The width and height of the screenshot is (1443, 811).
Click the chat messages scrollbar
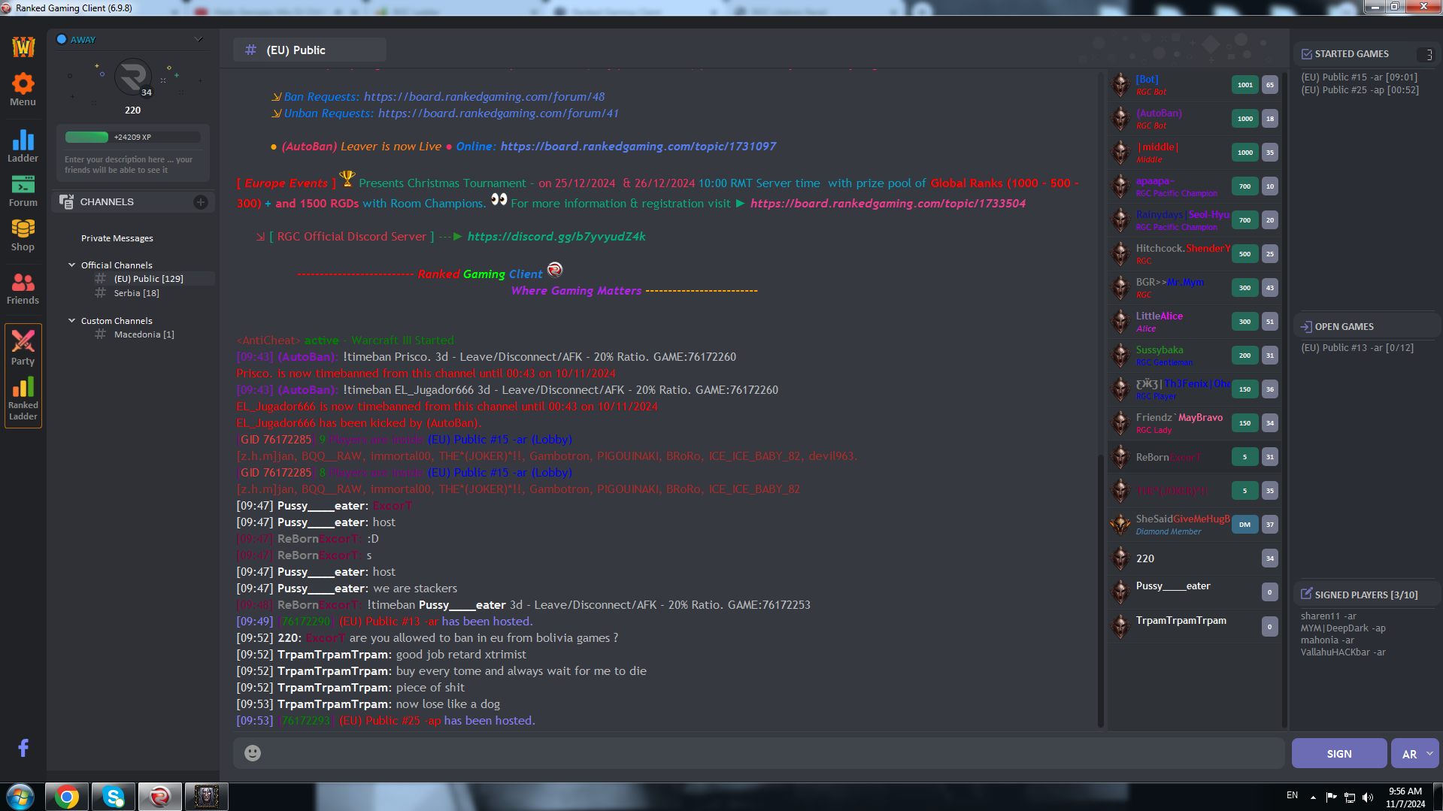pos(1101,590)
